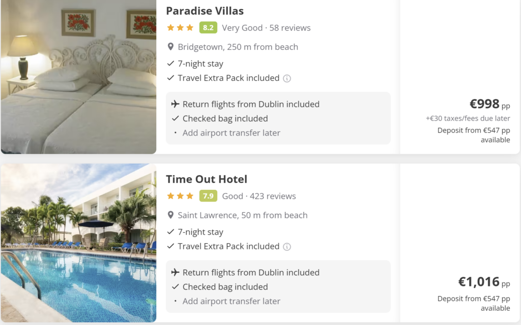Image resolution: width=521 pixels, height=325 pixels.
Task: Click the Time Out Hotel pool photo
Action: tap(78, 244)
